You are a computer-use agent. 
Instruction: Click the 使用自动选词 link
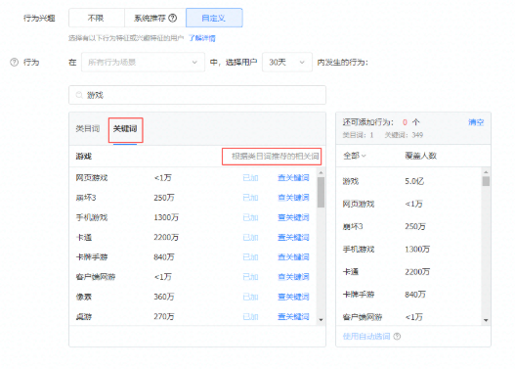(x=366, y=337)
